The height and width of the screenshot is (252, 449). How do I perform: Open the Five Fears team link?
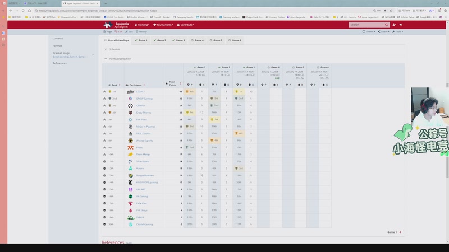(x=141, y=120)
